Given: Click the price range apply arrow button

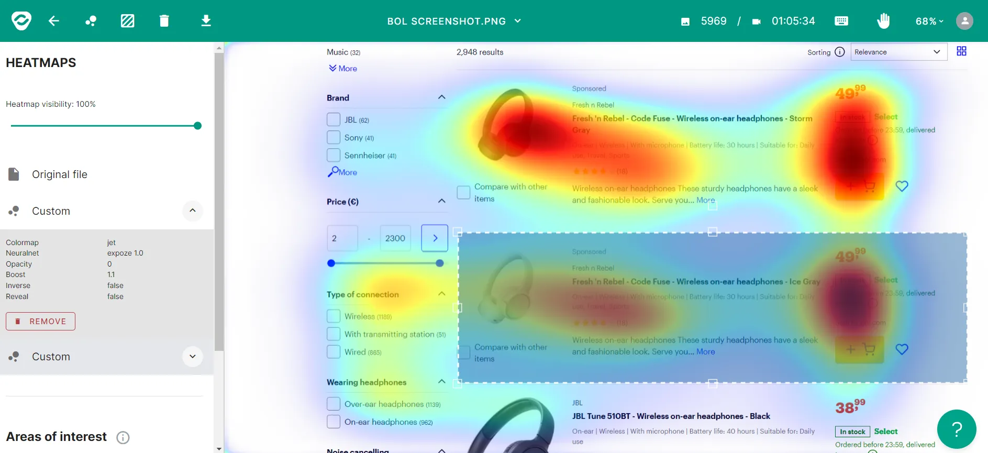Looking at the screenshot, I should 435,238.
